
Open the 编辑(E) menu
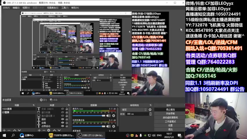(x=16, y=8)
